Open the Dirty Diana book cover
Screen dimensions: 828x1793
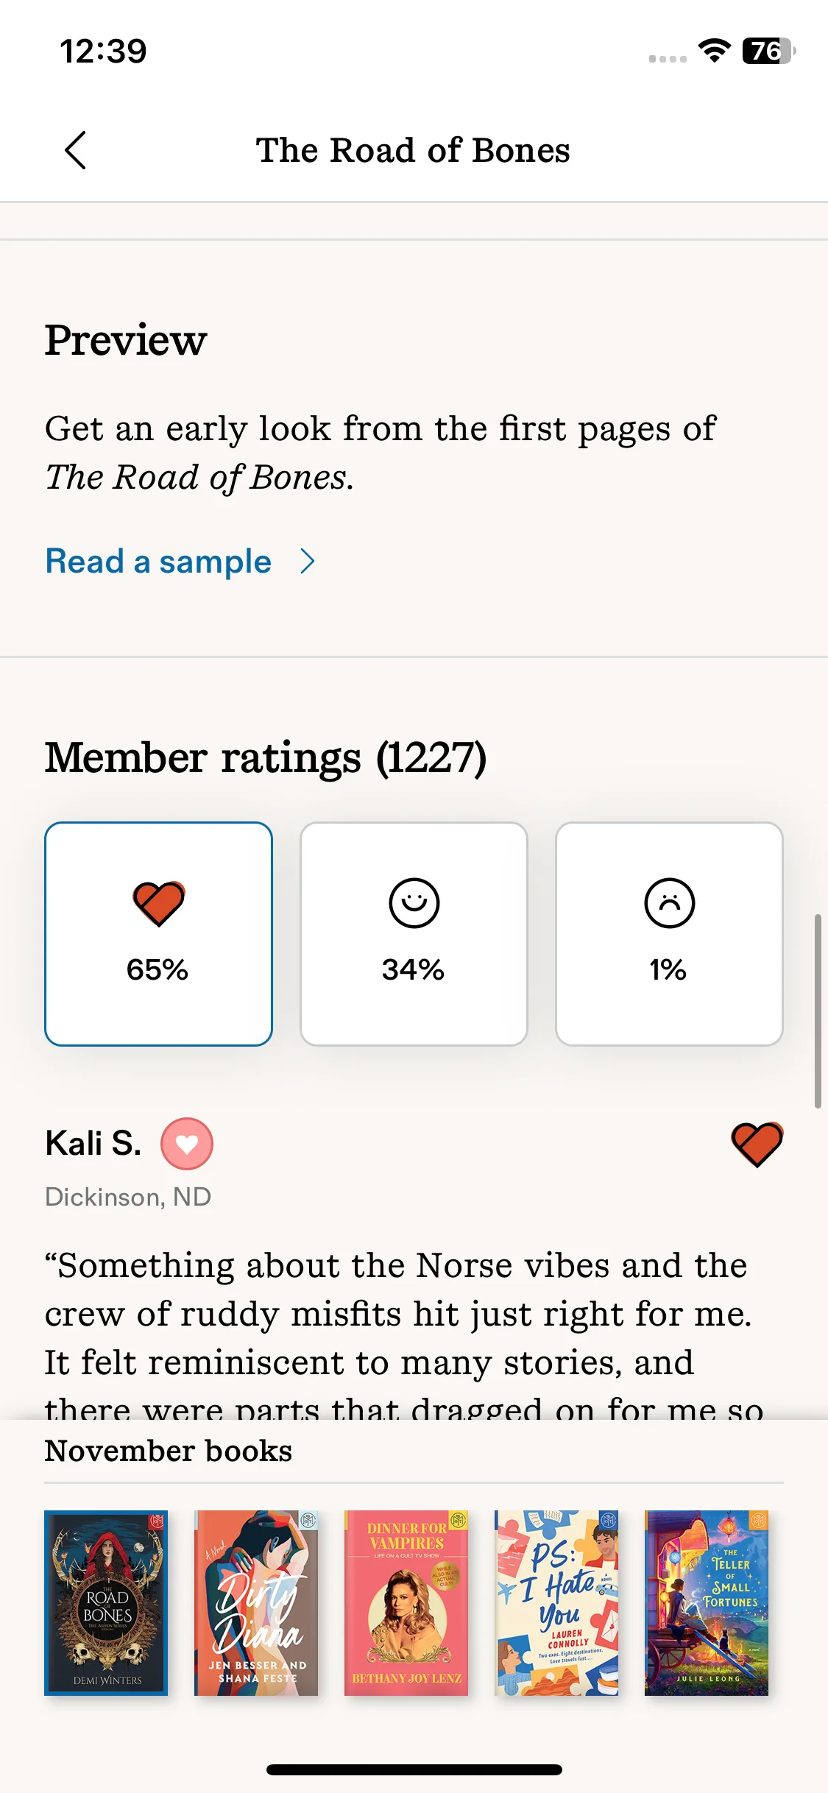(256, 1603)
